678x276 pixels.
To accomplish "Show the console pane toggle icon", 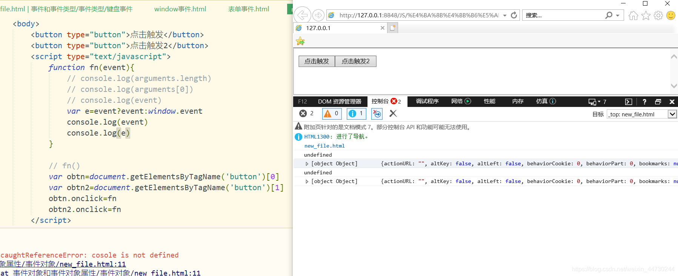I will [629, 102].
